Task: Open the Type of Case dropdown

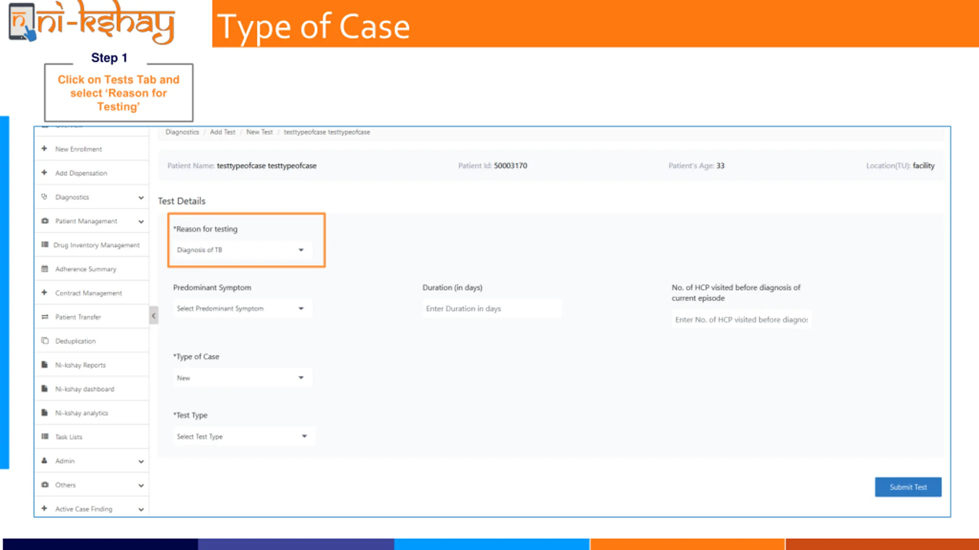Action: 242,378
